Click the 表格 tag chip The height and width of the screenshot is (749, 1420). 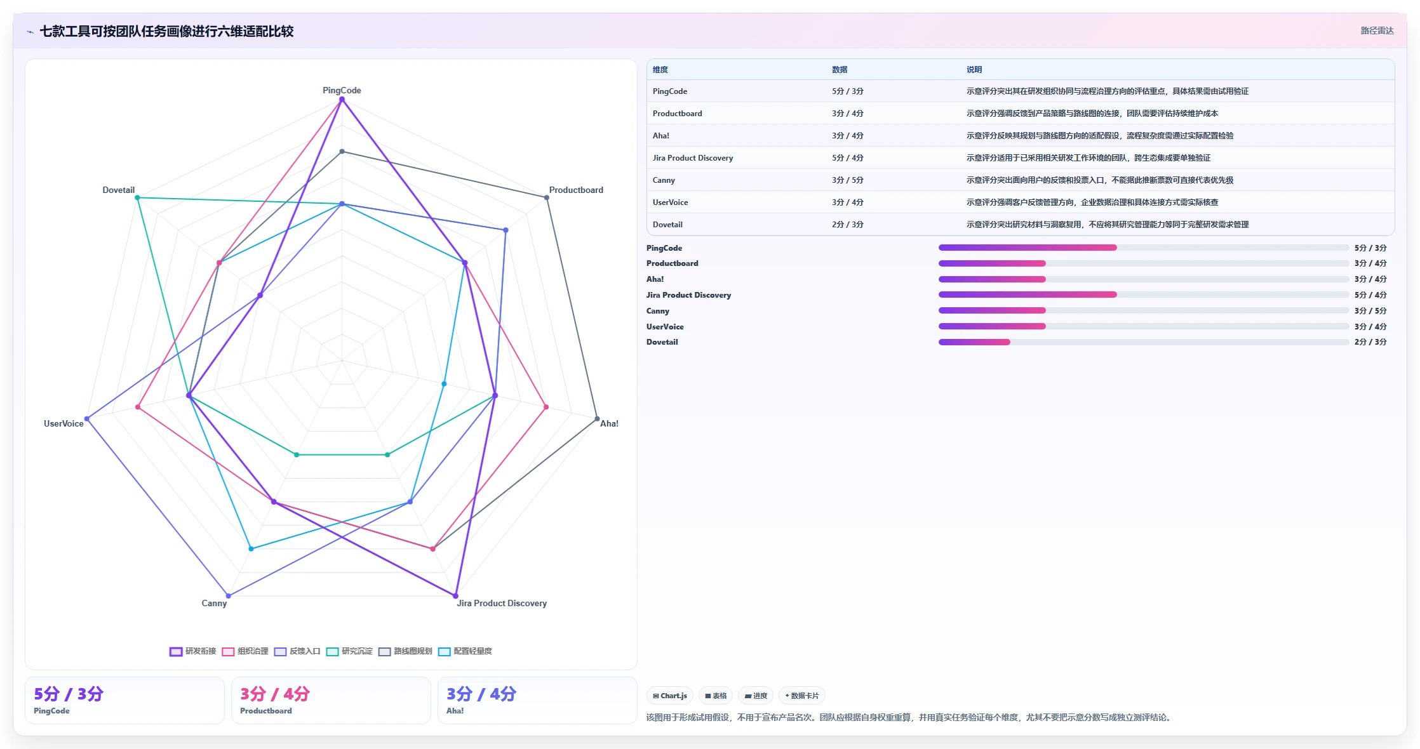point(716,696)
